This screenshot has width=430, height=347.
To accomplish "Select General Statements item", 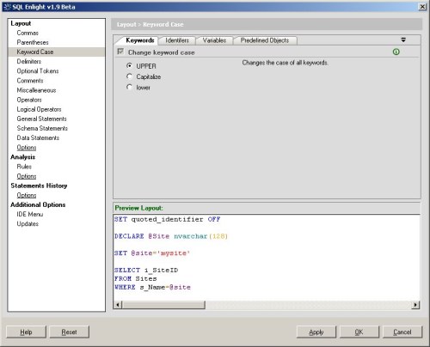I will point(41,119).
